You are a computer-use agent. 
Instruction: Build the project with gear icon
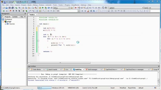[x=40, y=8]
